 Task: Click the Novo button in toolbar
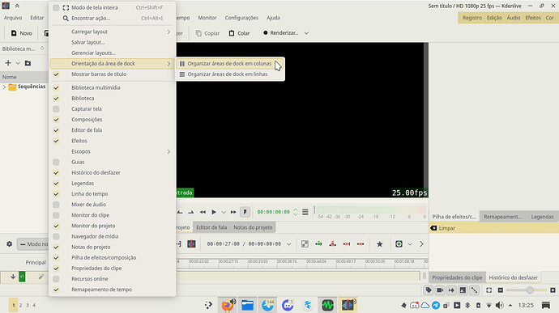21,33
